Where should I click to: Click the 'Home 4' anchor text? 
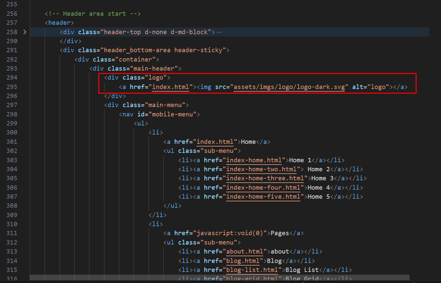coord(319,187)
